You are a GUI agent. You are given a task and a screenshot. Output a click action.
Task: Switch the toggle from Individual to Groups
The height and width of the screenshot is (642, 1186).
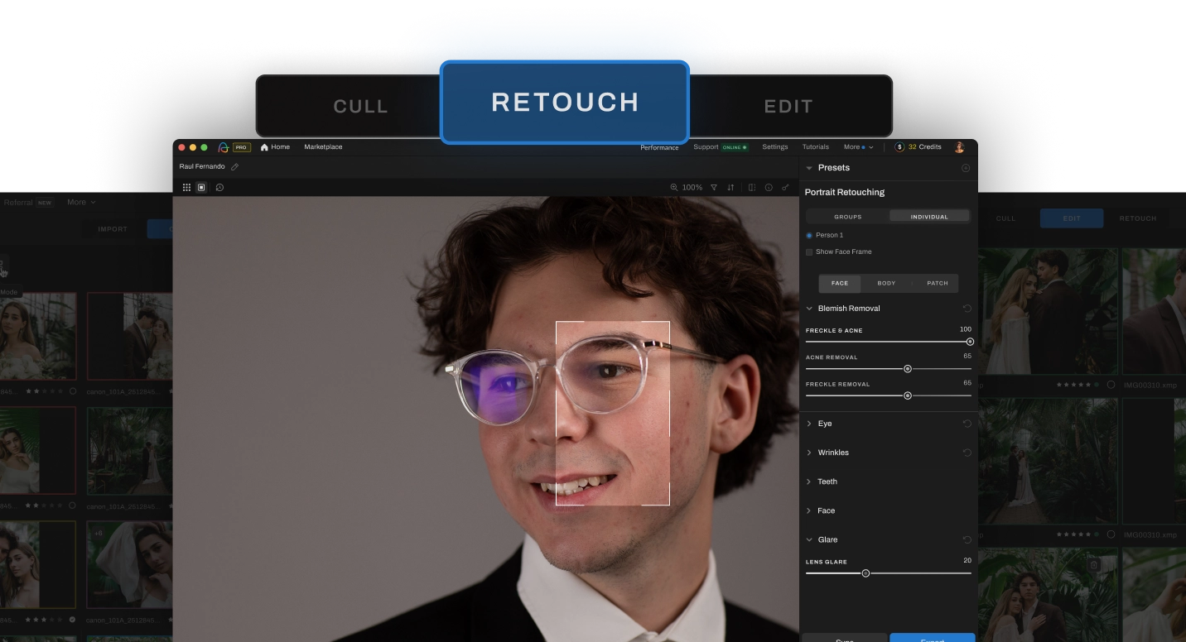point(847,216)
